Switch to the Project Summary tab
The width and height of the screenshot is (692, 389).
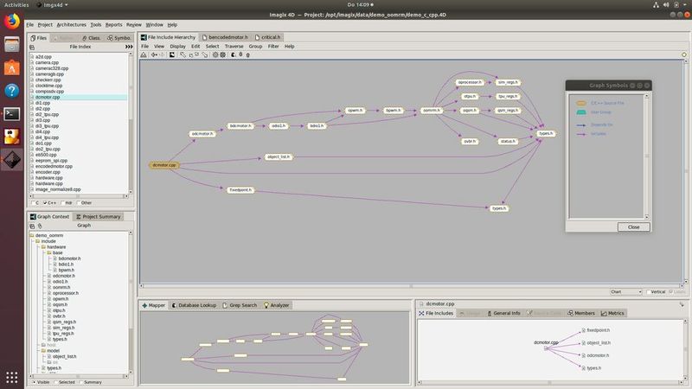coord(98,217)
